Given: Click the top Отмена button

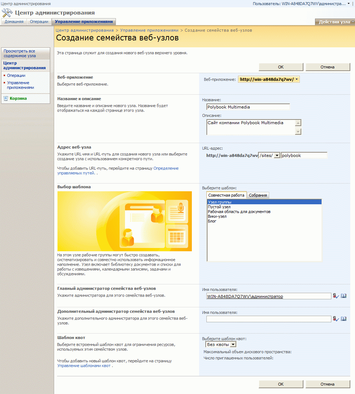Looking at the screenshot, I should (x=327, y=67).
